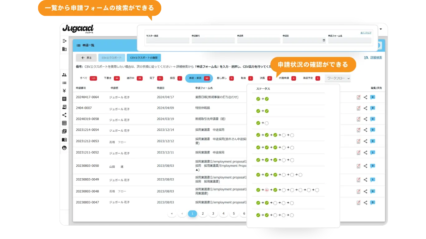This screenshot has height=239, width=426.
Task: Open comment bubble for row 20230803-0048
Action: click(372, 191)
